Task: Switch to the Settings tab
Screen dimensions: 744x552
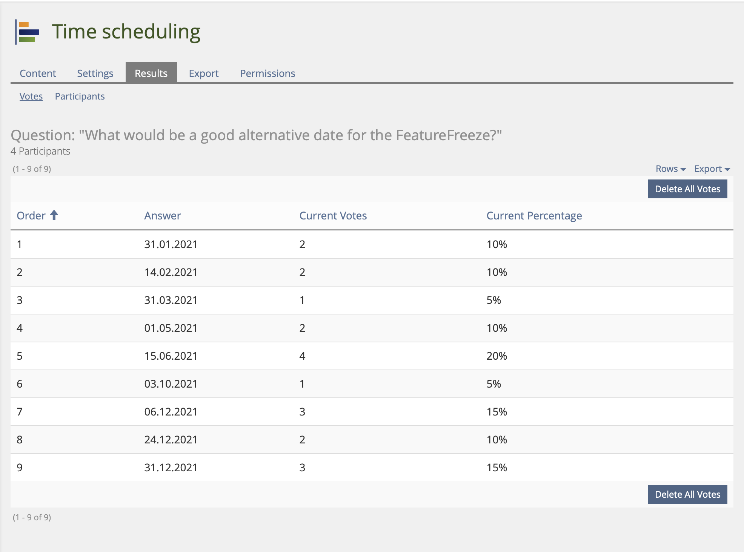Action: pos(95,73)
